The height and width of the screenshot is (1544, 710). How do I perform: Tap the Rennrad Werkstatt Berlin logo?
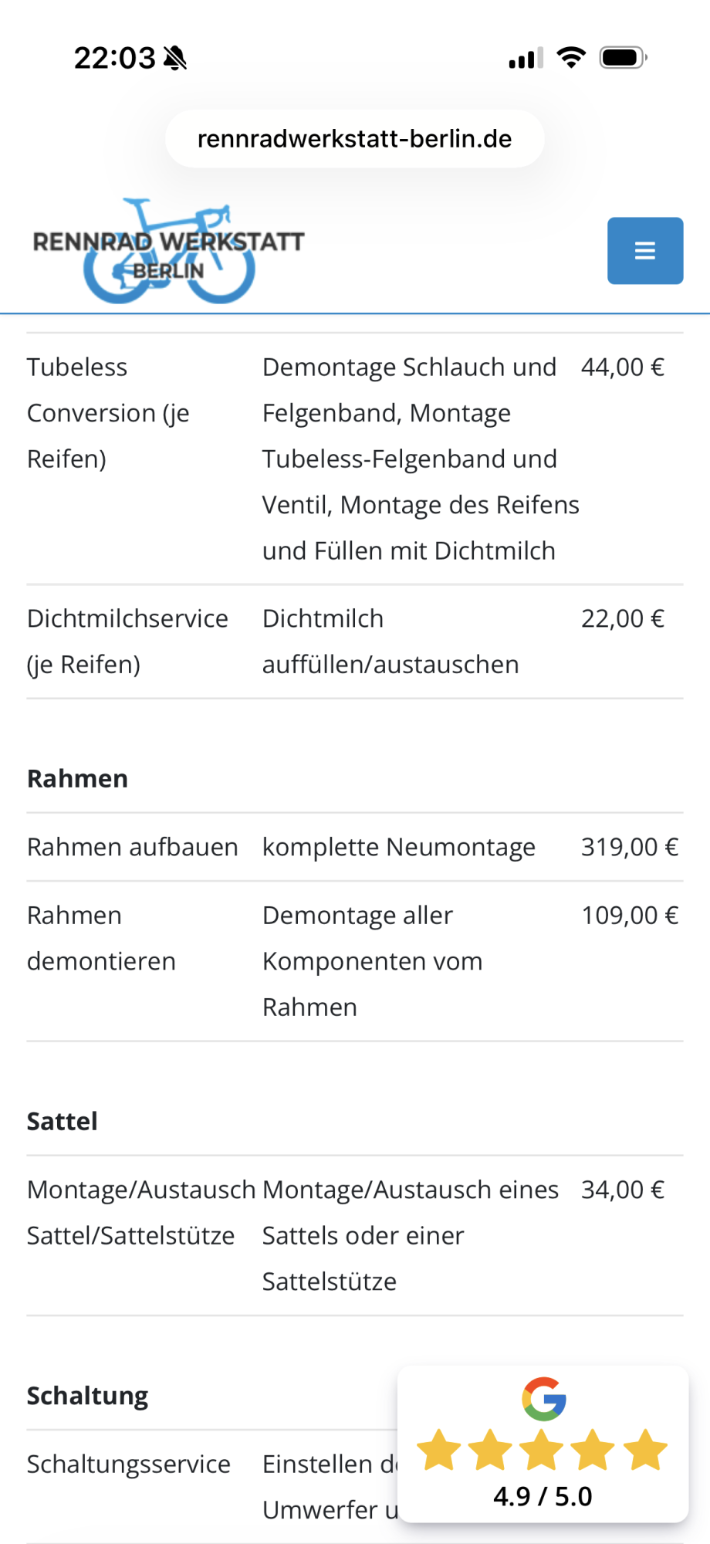pyautogui.click(x=168, y=251)
